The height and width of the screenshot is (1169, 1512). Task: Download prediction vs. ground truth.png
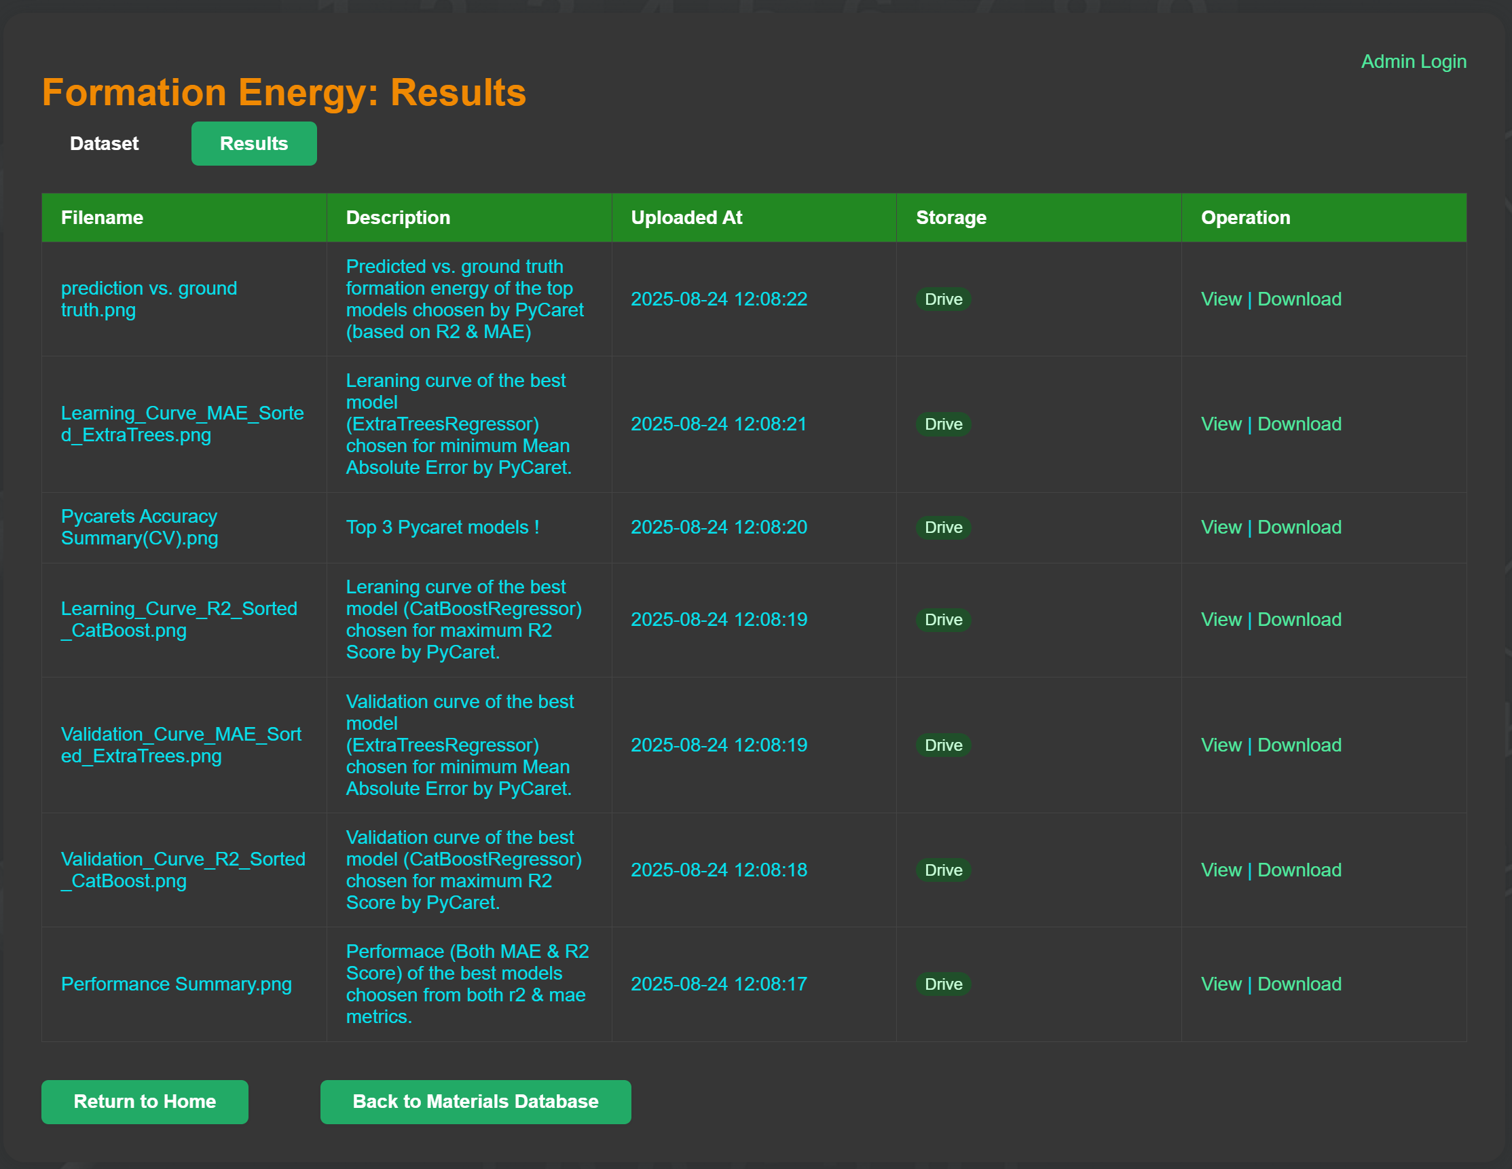coord(1299,298)
